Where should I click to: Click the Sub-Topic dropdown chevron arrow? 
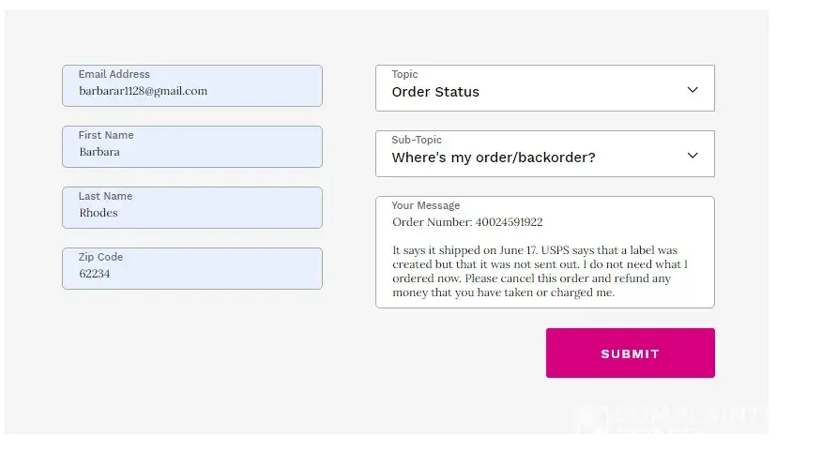[x=693, y=156]
